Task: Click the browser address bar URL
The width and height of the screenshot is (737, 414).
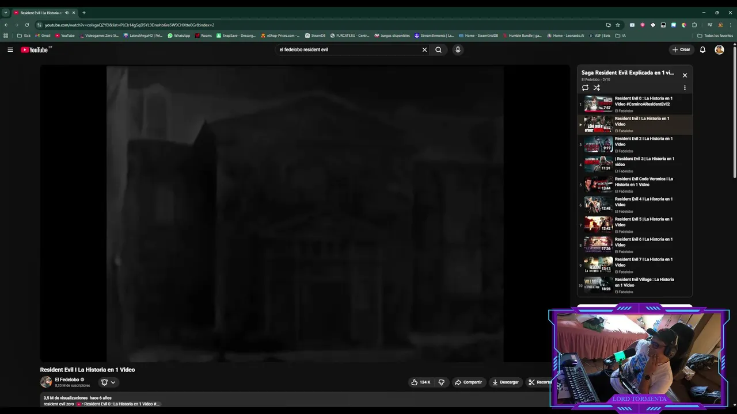Action: (x=130, y=25)
